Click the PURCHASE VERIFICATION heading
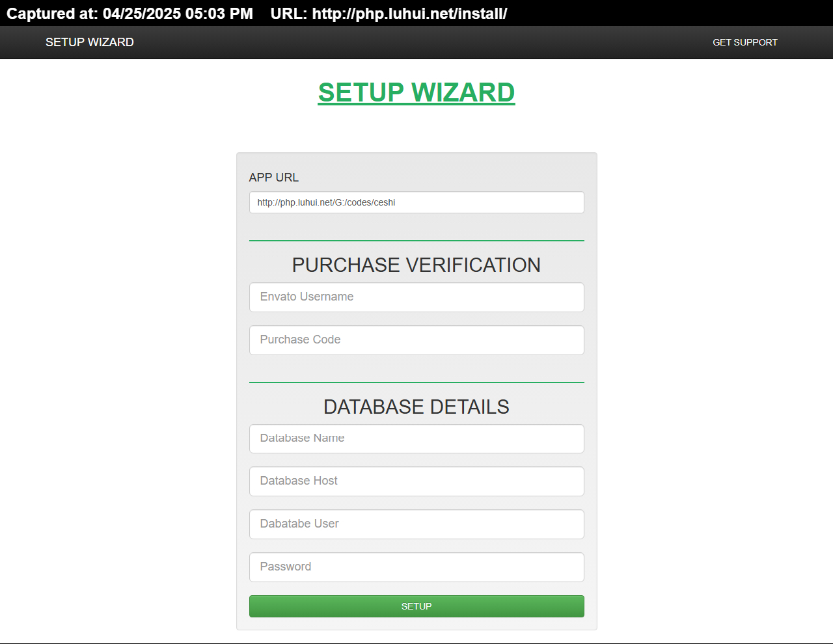The height and width of the screenshot is (644, 833). [416, 265]
